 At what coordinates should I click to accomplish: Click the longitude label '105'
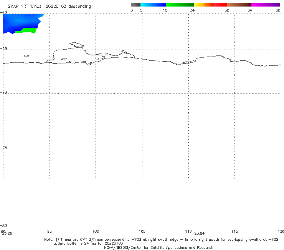tap(142, 231)
